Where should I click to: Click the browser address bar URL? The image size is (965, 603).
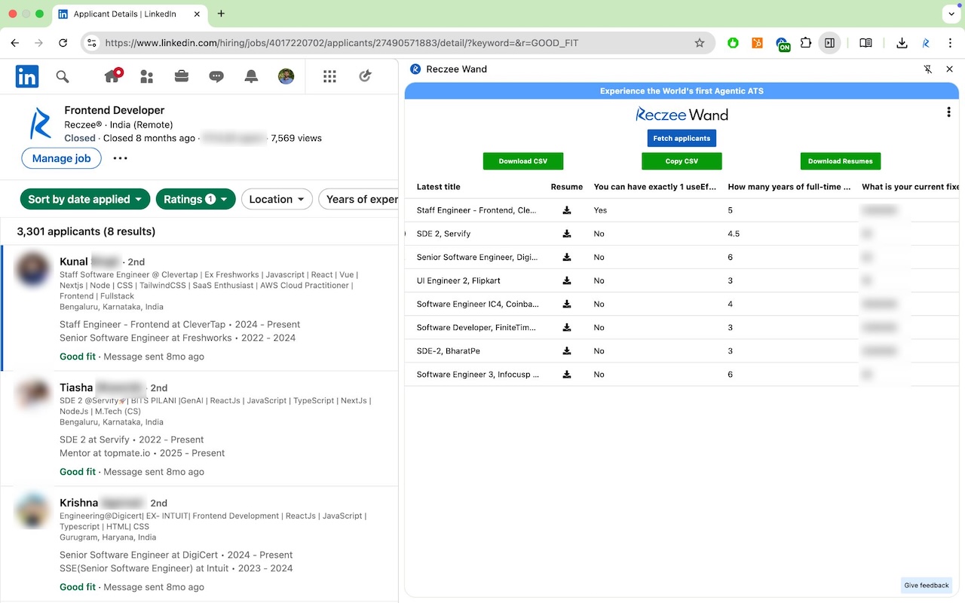(342, 43)
